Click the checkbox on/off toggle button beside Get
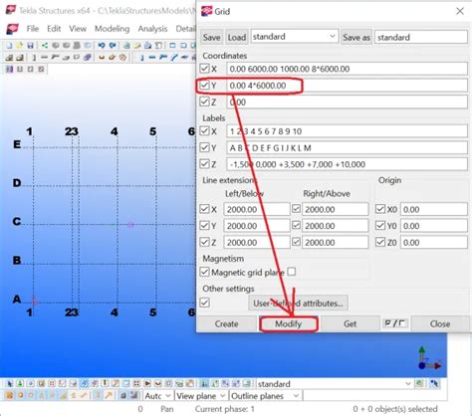The width and height of the screenshot is (472, 416). [x=395, y=323]
